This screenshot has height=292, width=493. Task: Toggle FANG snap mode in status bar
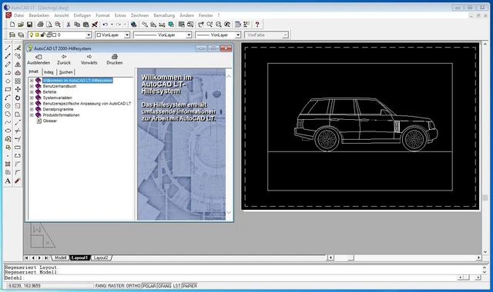pyautogui.click(x=101, y=286)
